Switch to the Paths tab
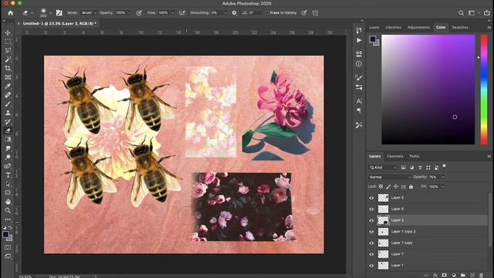The width and height of the screenshot is (494, 278). click(x=414, y=156)
